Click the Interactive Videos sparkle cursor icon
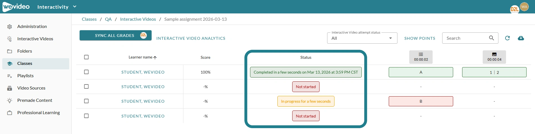The width and height of the screenshot is (535, 134). coord(10,39)
